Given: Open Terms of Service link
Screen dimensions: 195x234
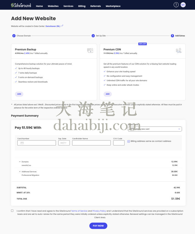Looking at the screenshot, I should pyautogui.click(x=79, y=211).
